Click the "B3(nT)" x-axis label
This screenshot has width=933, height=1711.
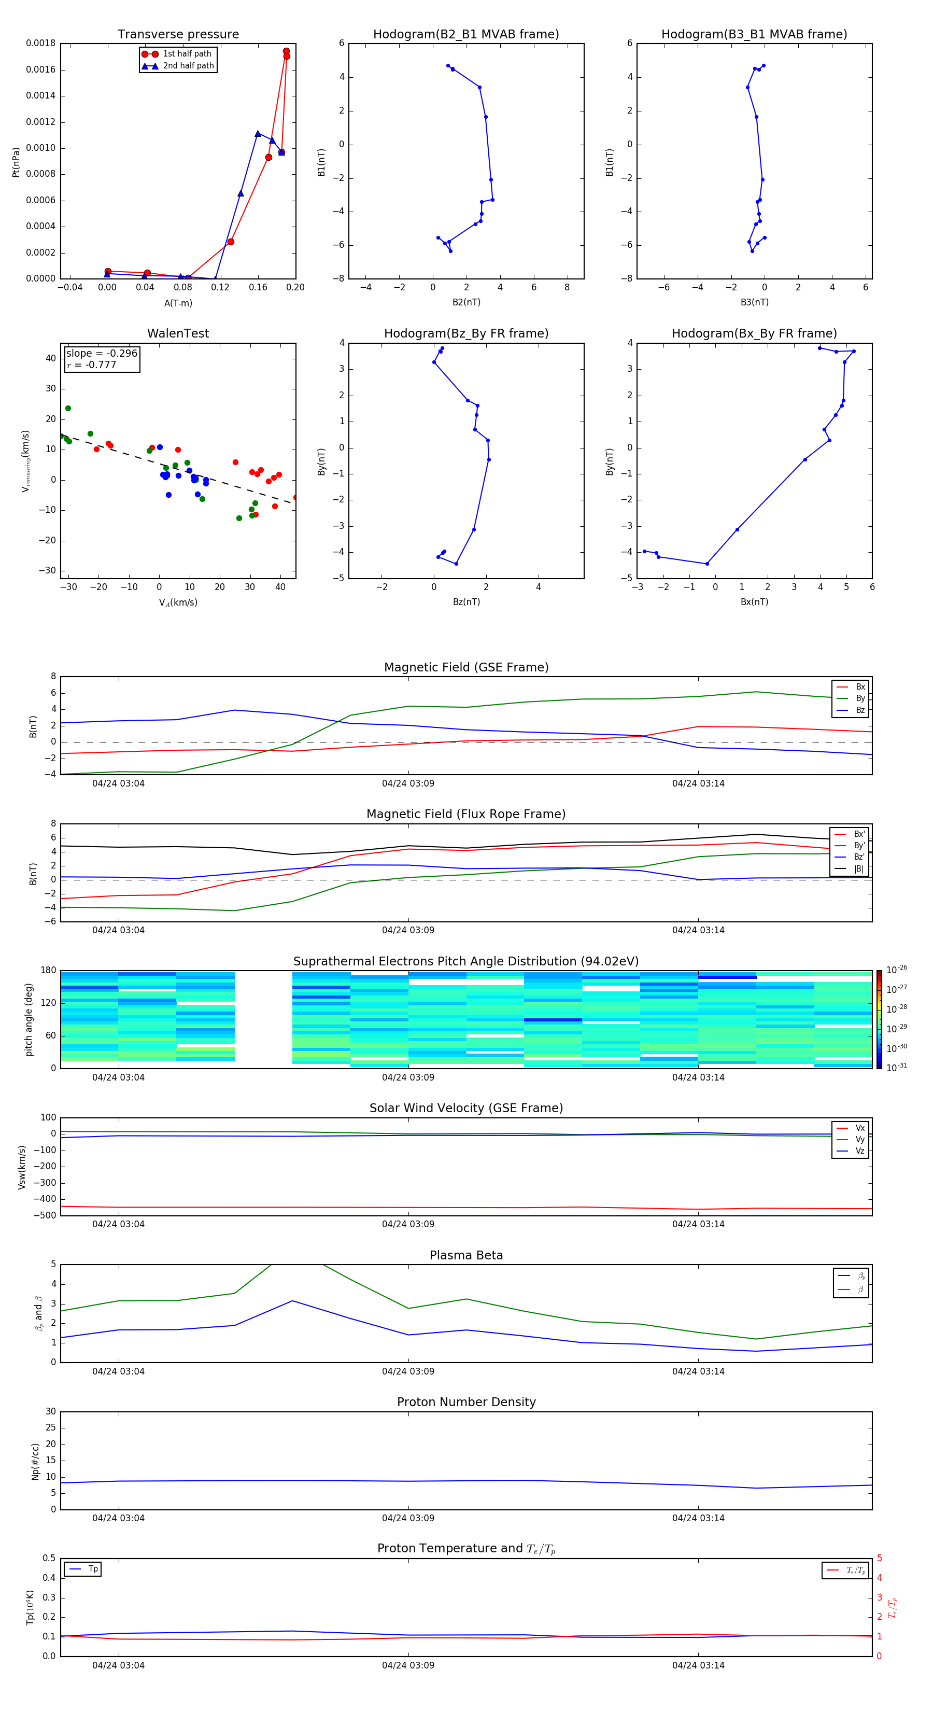pos(754,302)
